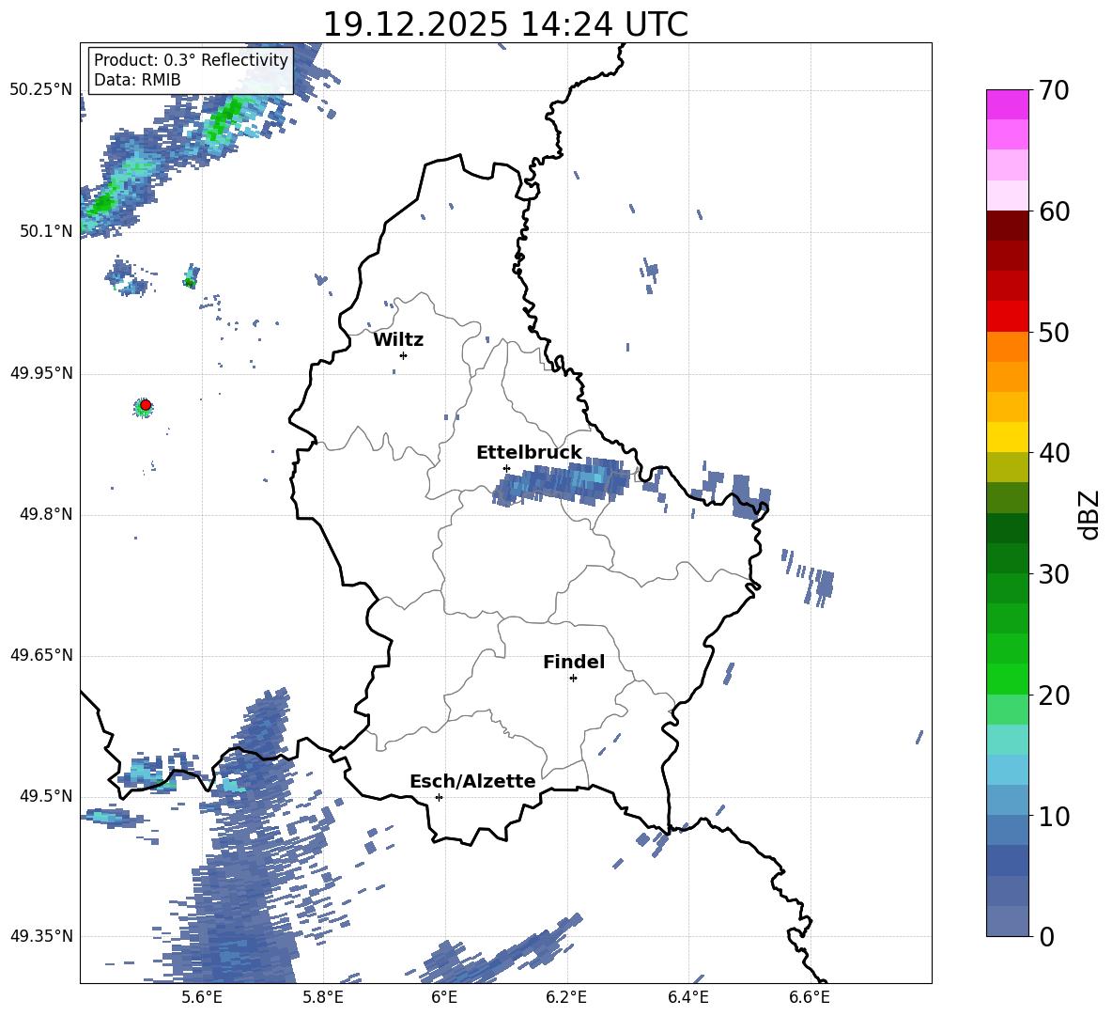Click the Findel station cross marker
1112x1016 pixels.
click(x=573, y=679)
